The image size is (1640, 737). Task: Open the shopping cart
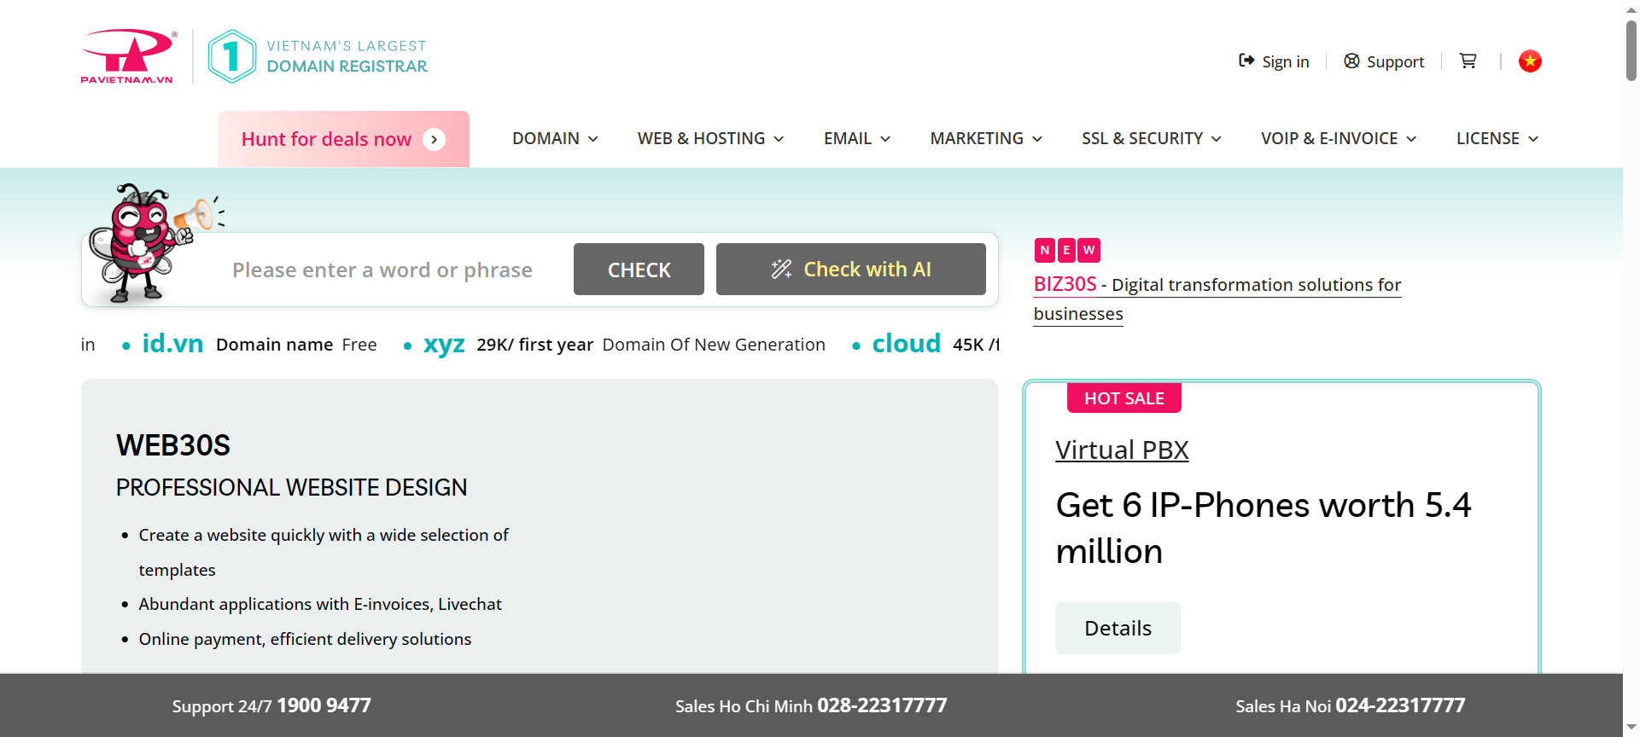point(1468,61)
